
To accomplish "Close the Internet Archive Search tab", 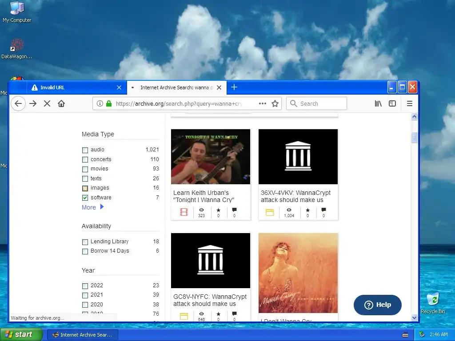I will [219, 87].
